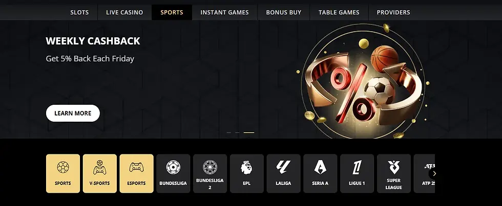The height and width of the screenshot is (206, 502).
Task: Open the Sports category tile
Action: coord(63,173)
